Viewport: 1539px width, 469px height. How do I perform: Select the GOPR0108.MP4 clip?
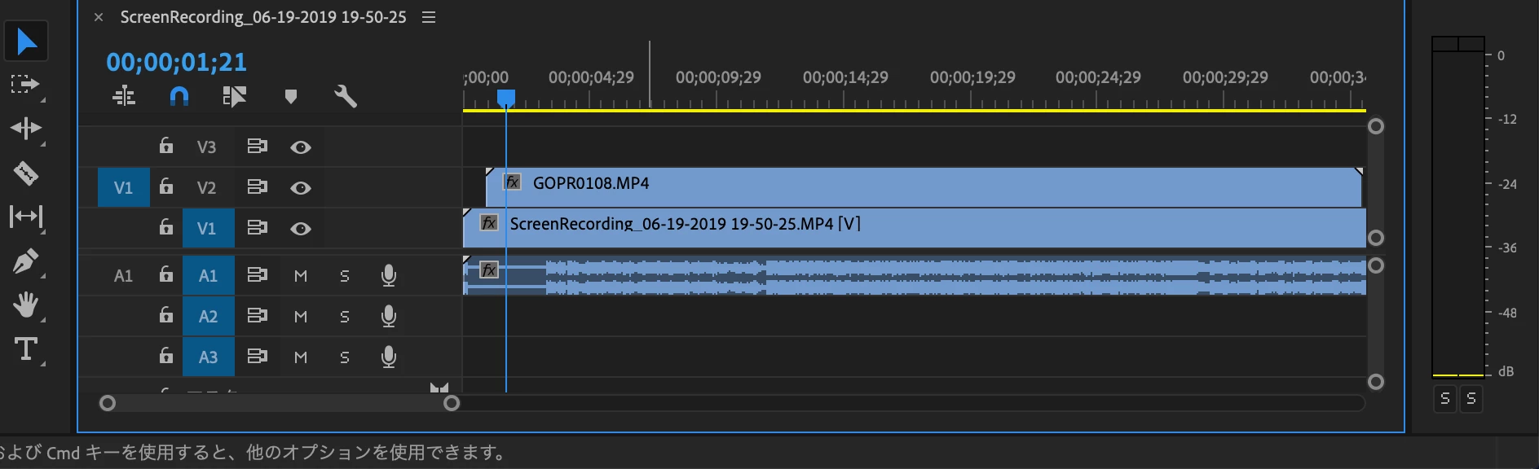924,187
